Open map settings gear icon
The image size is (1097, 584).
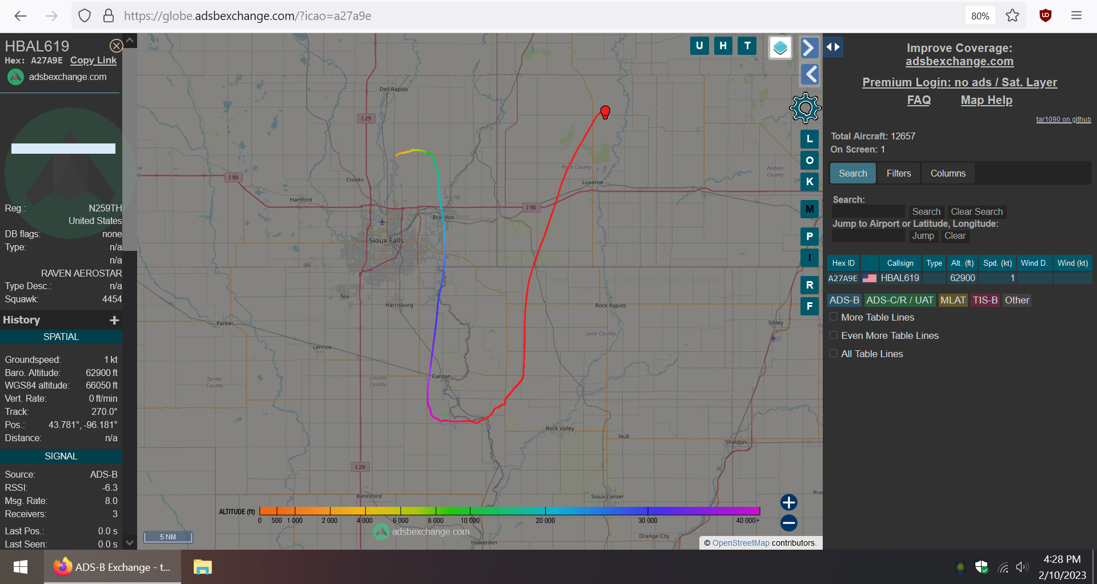(x=806, y=108)
